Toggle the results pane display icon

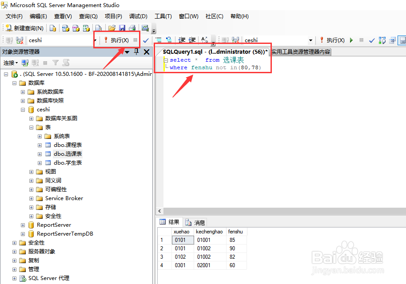pos(402,40)
